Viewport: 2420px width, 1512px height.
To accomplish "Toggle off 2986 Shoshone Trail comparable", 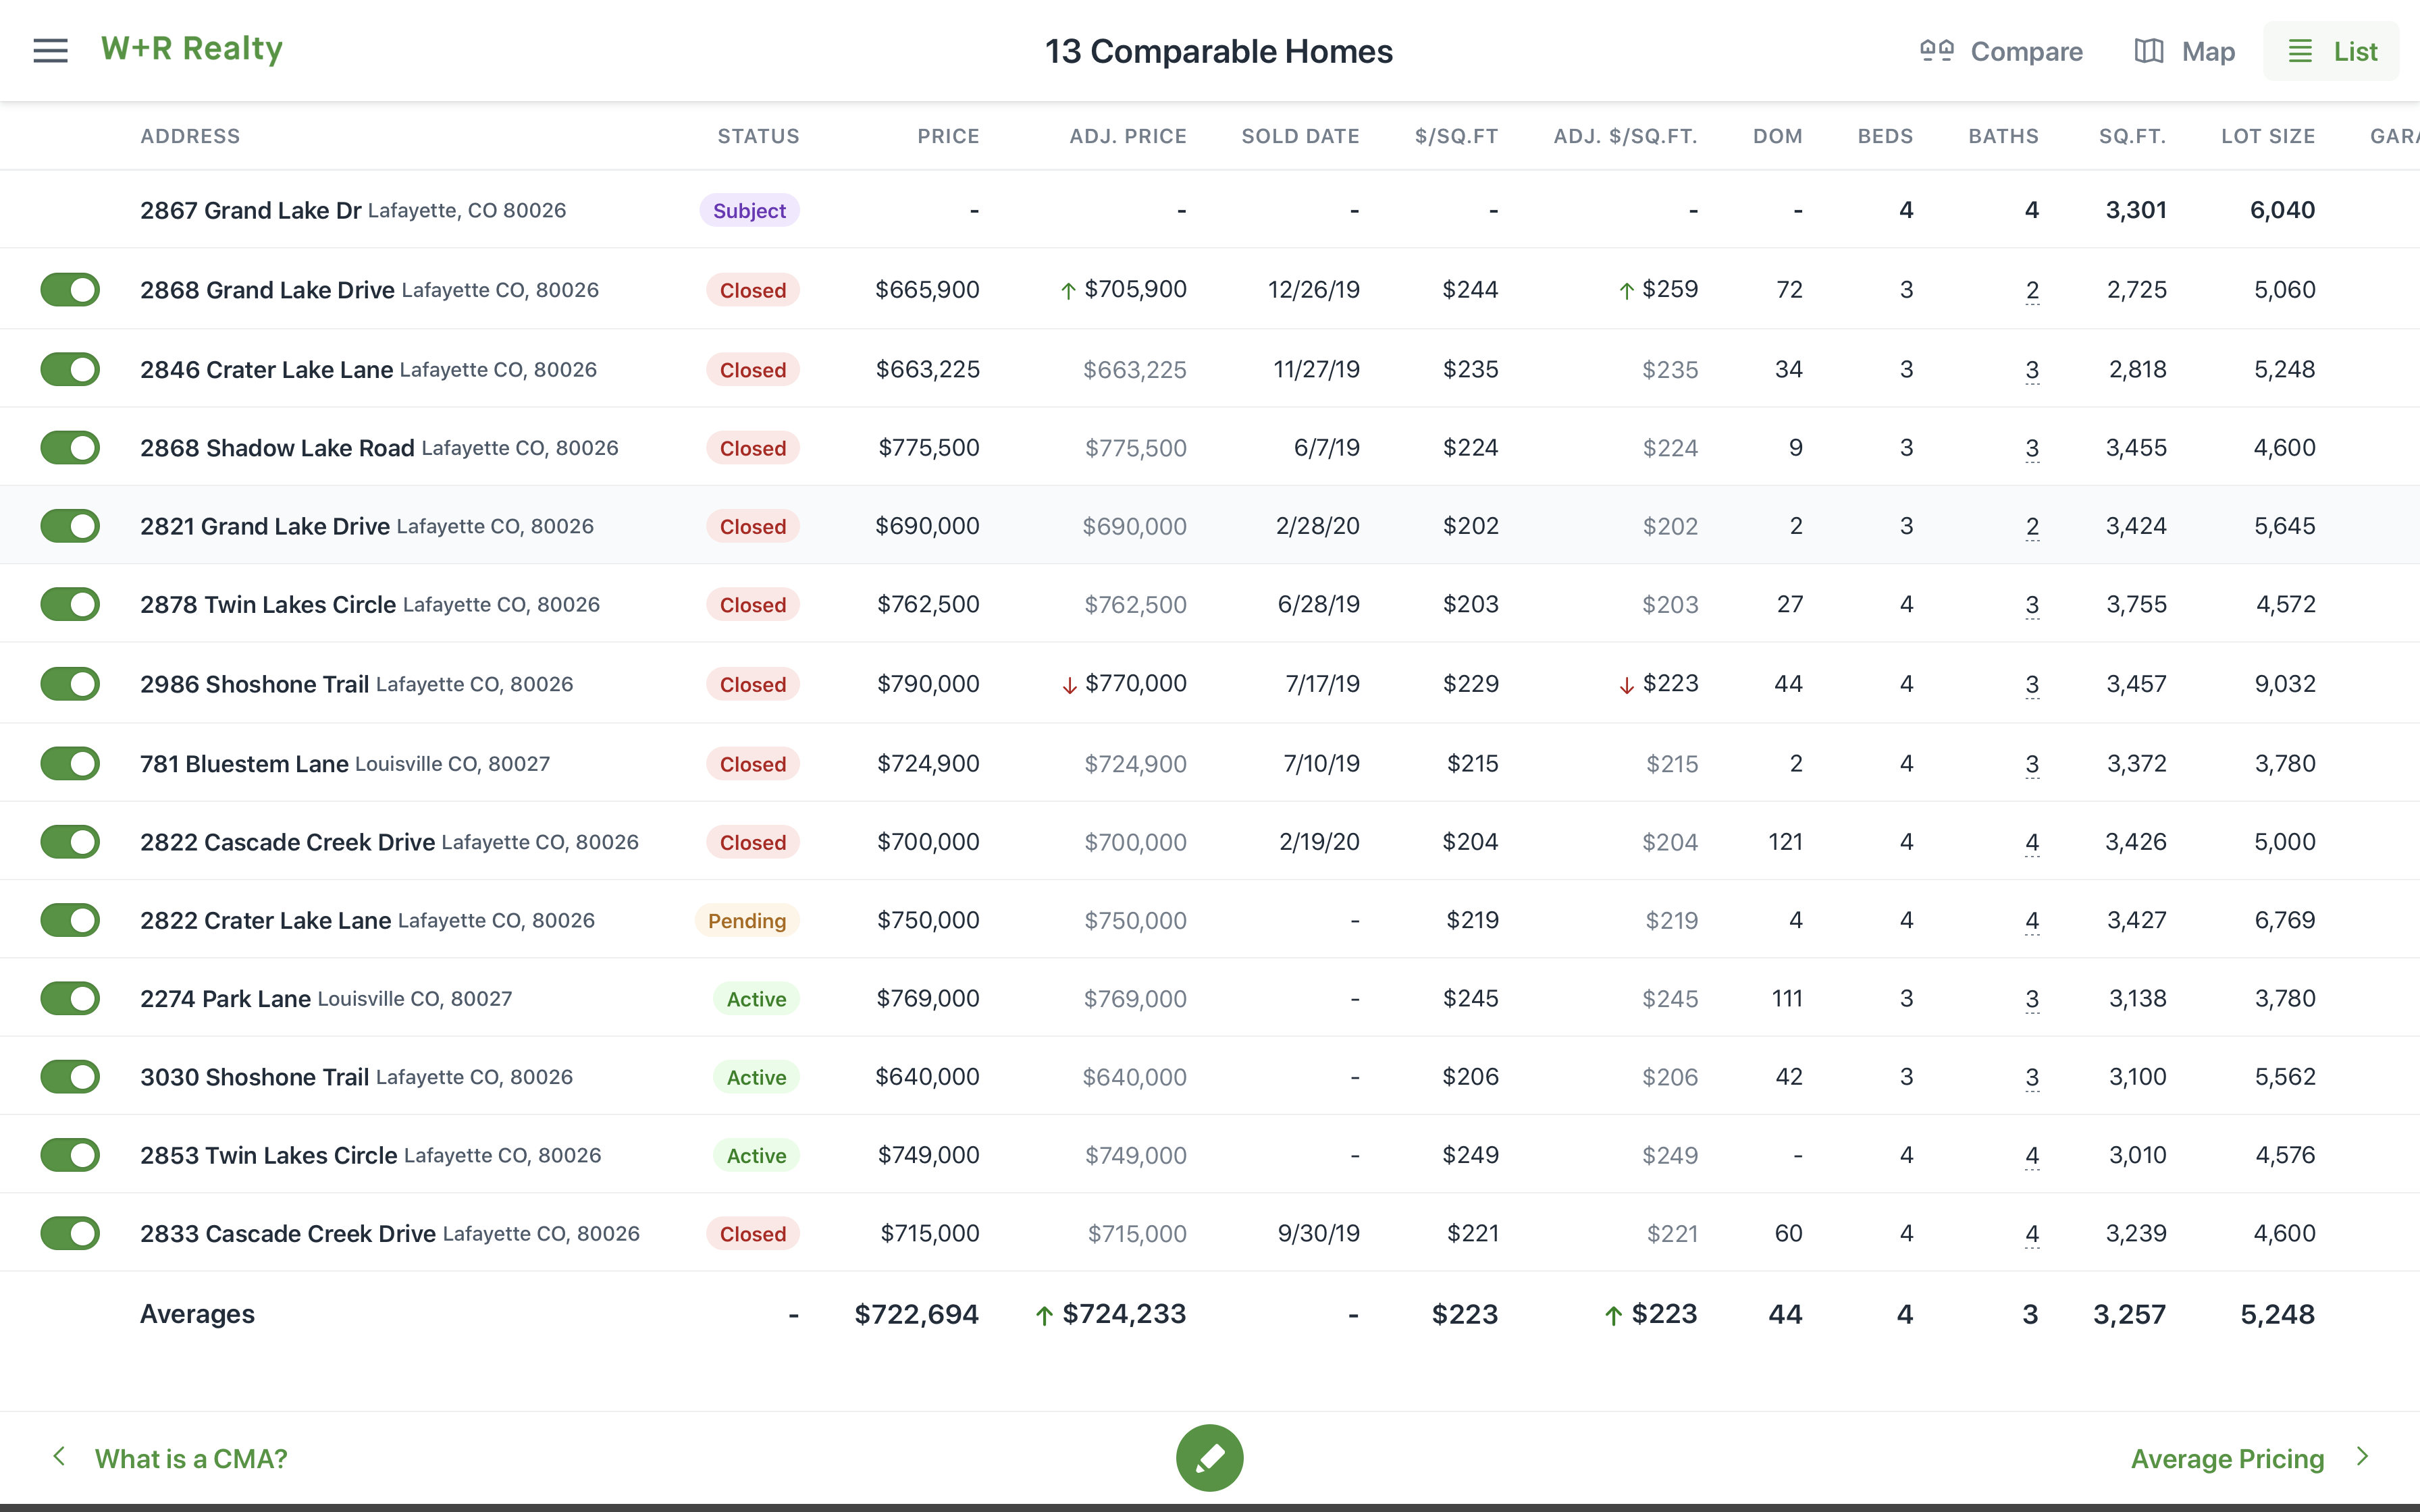I will coord(70,683).
